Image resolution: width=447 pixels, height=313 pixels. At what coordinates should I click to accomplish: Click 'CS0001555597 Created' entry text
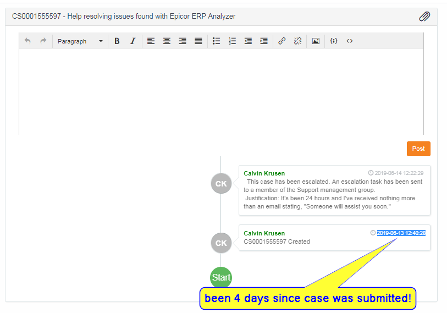(277, 241)
